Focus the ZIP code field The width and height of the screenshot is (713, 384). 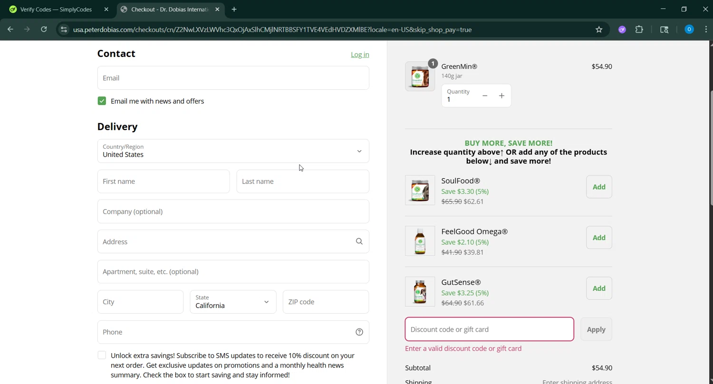point(326,302)
